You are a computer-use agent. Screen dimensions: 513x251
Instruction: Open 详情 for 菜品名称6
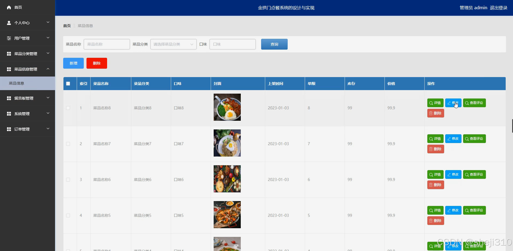click(x=435, y=174)
